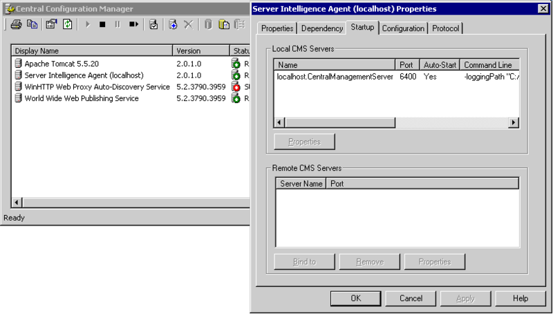This screenshot has width=553, height=314.
Task: Click the Local CMS list scroll-left arrow
Action: [x=279, y=122]
